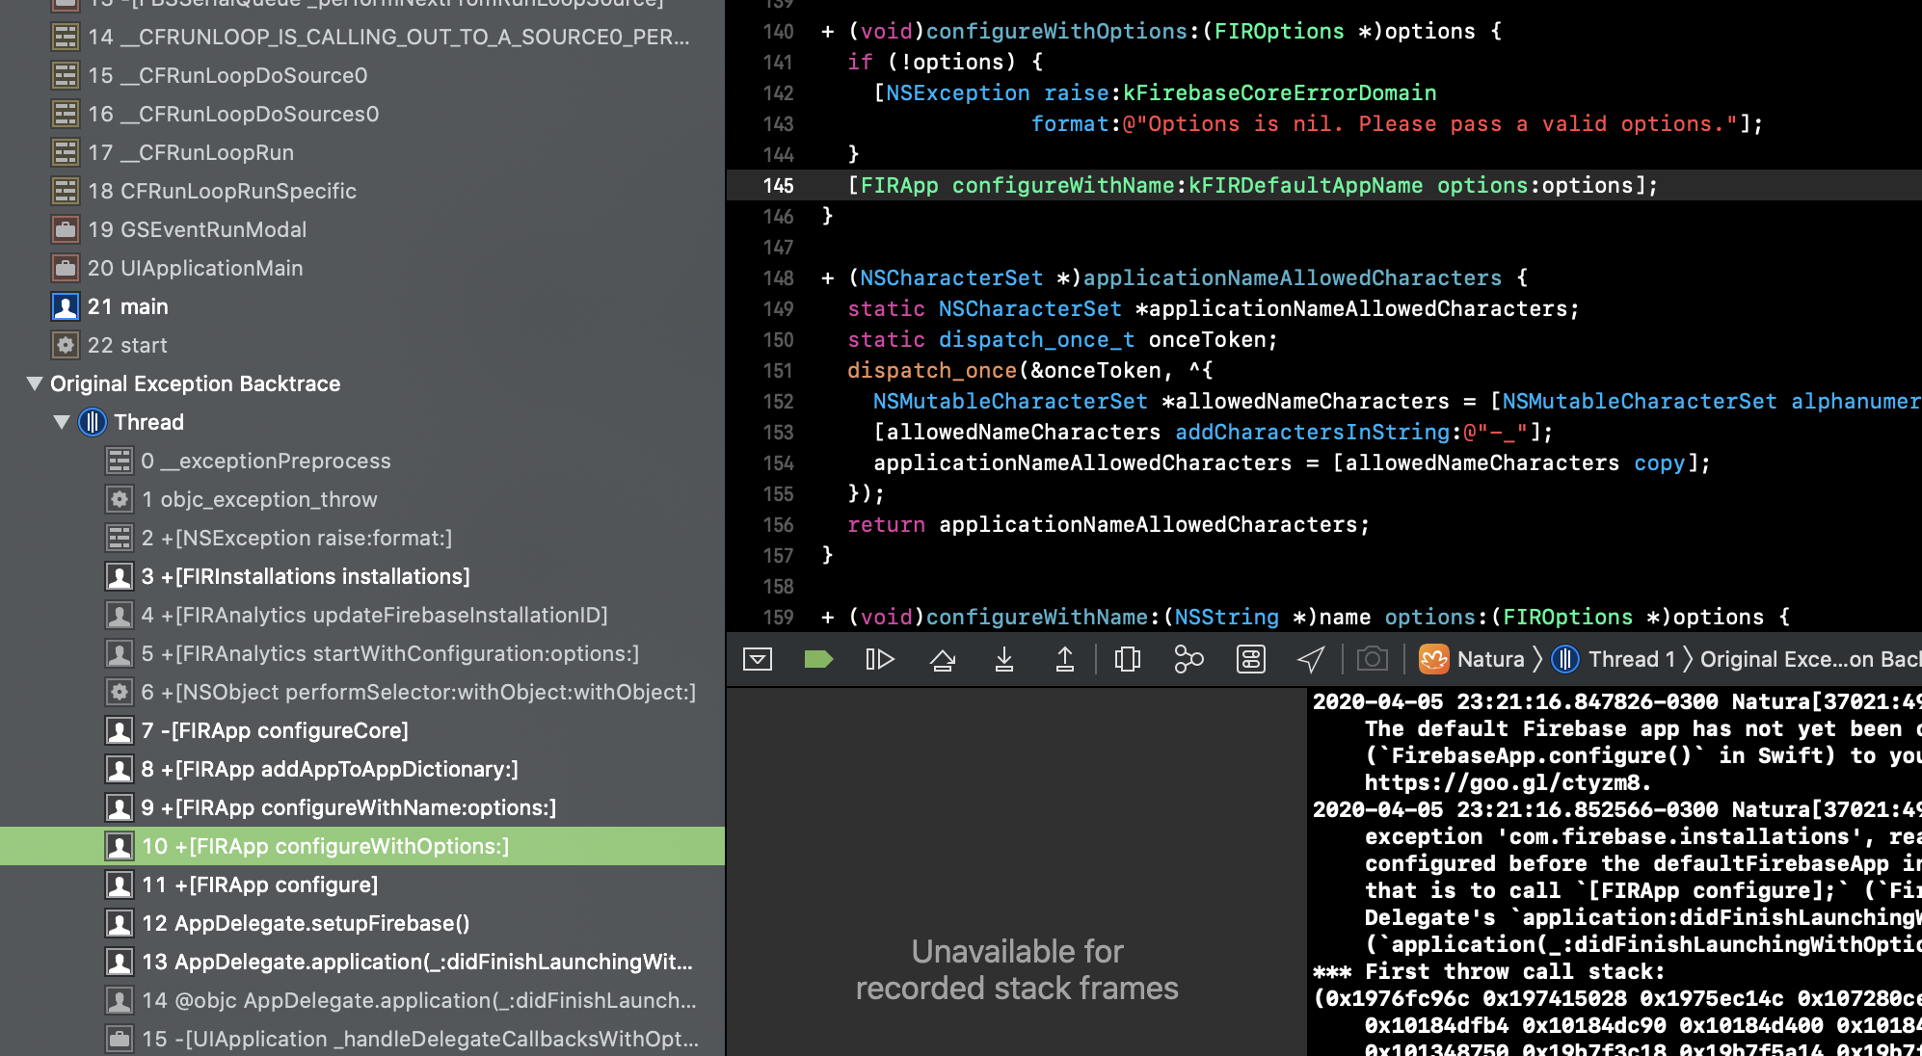Select frame 14 __CFRUNLOOP_IS_CALLING_OUT_TO_A_SOURCE0
This screenshot has width=1922, height=1056.
[x=362, y=37]
